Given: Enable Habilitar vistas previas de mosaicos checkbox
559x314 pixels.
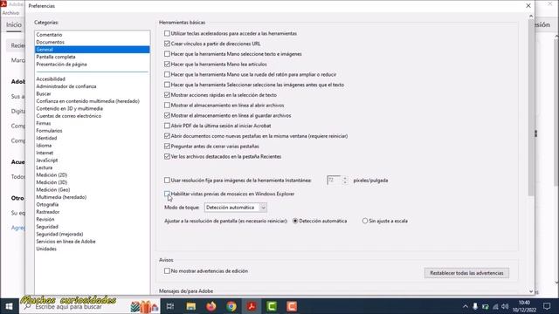Looking at the screenshot, I should point(167,194).
